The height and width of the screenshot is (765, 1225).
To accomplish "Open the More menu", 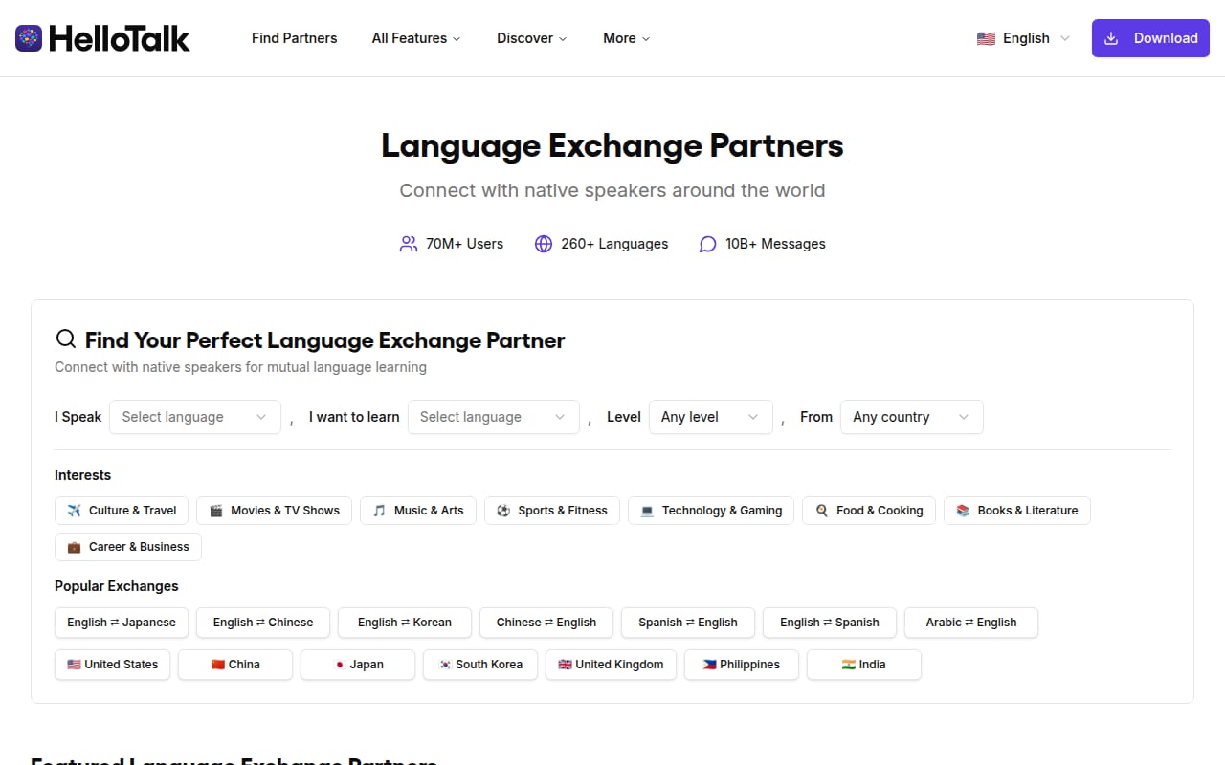I will [x=627, y=38].
